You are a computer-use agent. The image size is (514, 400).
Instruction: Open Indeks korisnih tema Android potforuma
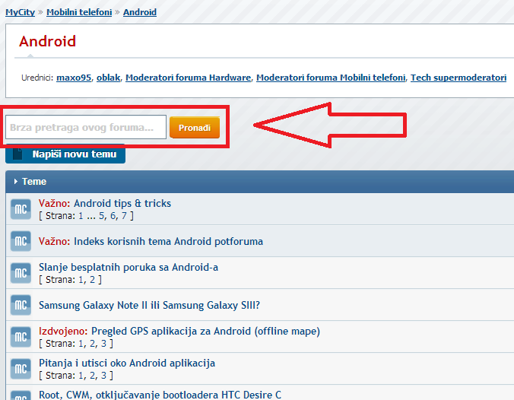pyautogui.click(x=168, y=241)
